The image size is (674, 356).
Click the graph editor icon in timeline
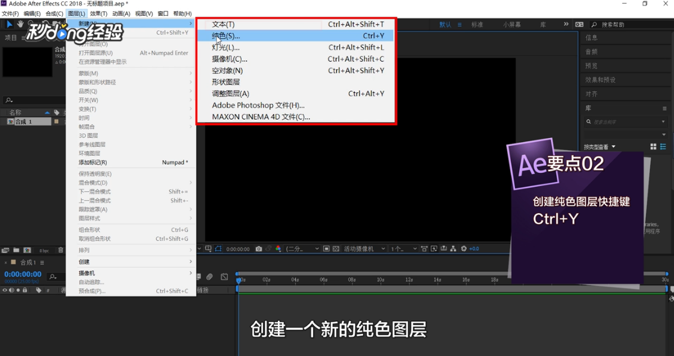tap(224, 277)
